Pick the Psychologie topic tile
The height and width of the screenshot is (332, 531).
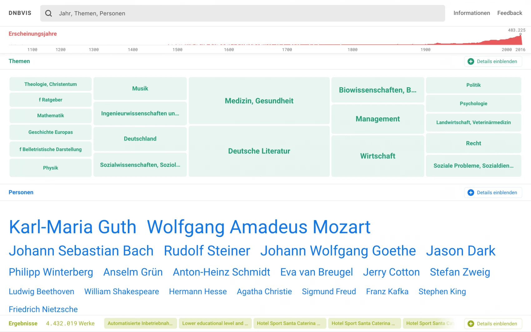[473, 103]
